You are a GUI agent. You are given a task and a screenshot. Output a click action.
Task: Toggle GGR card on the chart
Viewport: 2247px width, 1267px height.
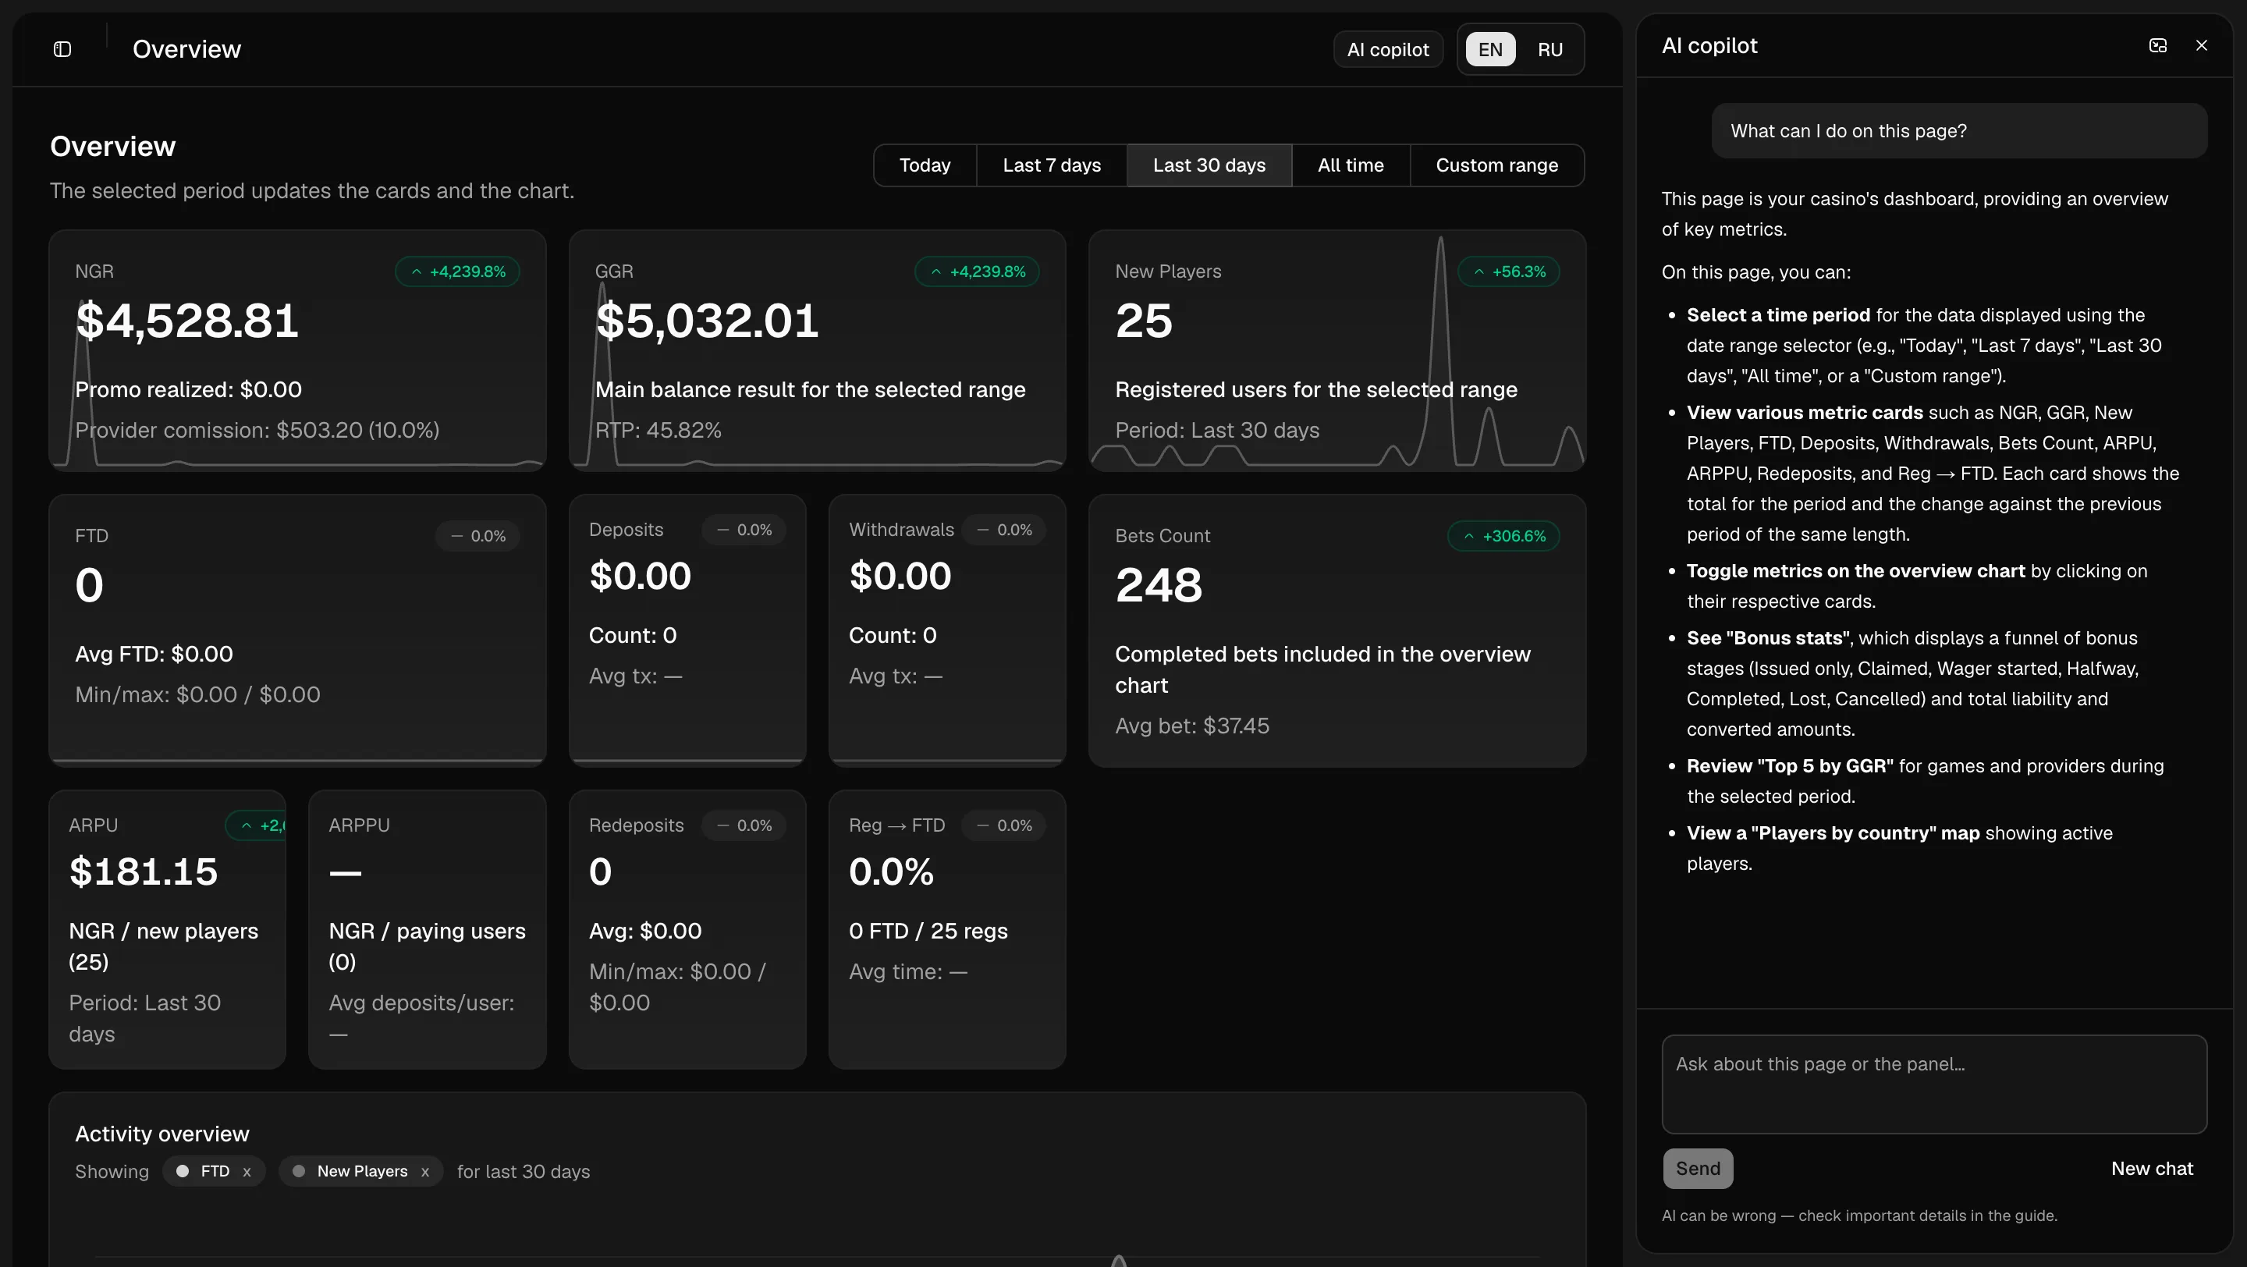point(818,350)
